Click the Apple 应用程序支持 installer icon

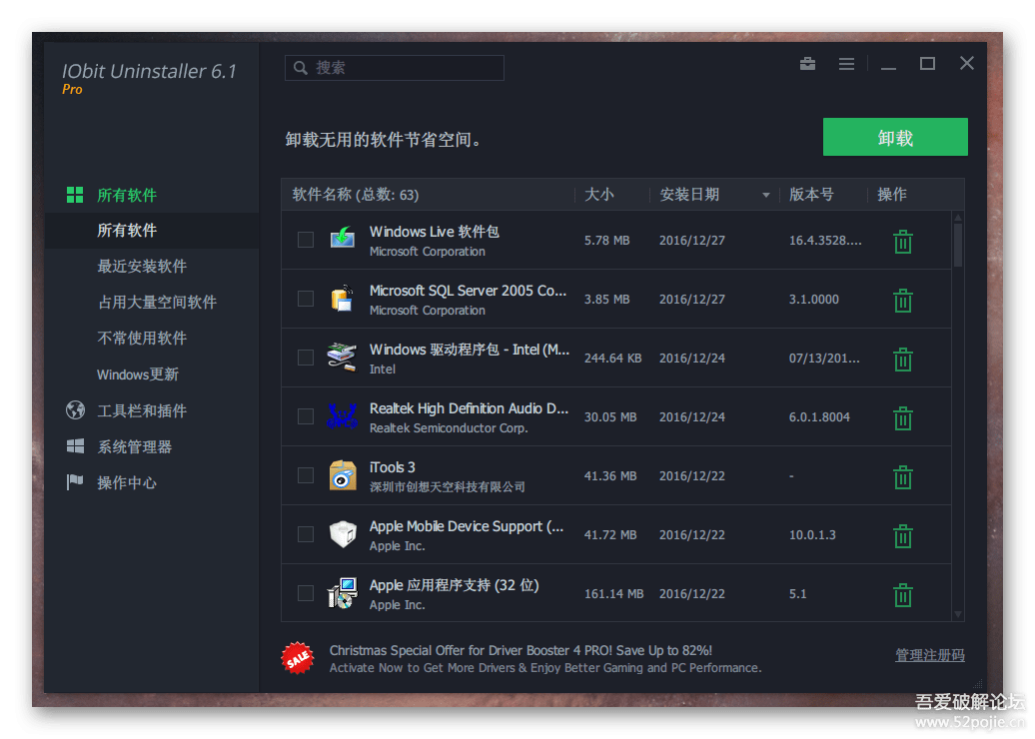click(x=343, y=593)
